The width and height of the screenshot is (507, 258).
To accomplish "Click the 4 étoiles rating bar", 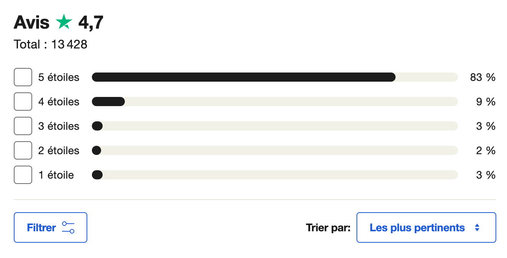I will 275,102.
